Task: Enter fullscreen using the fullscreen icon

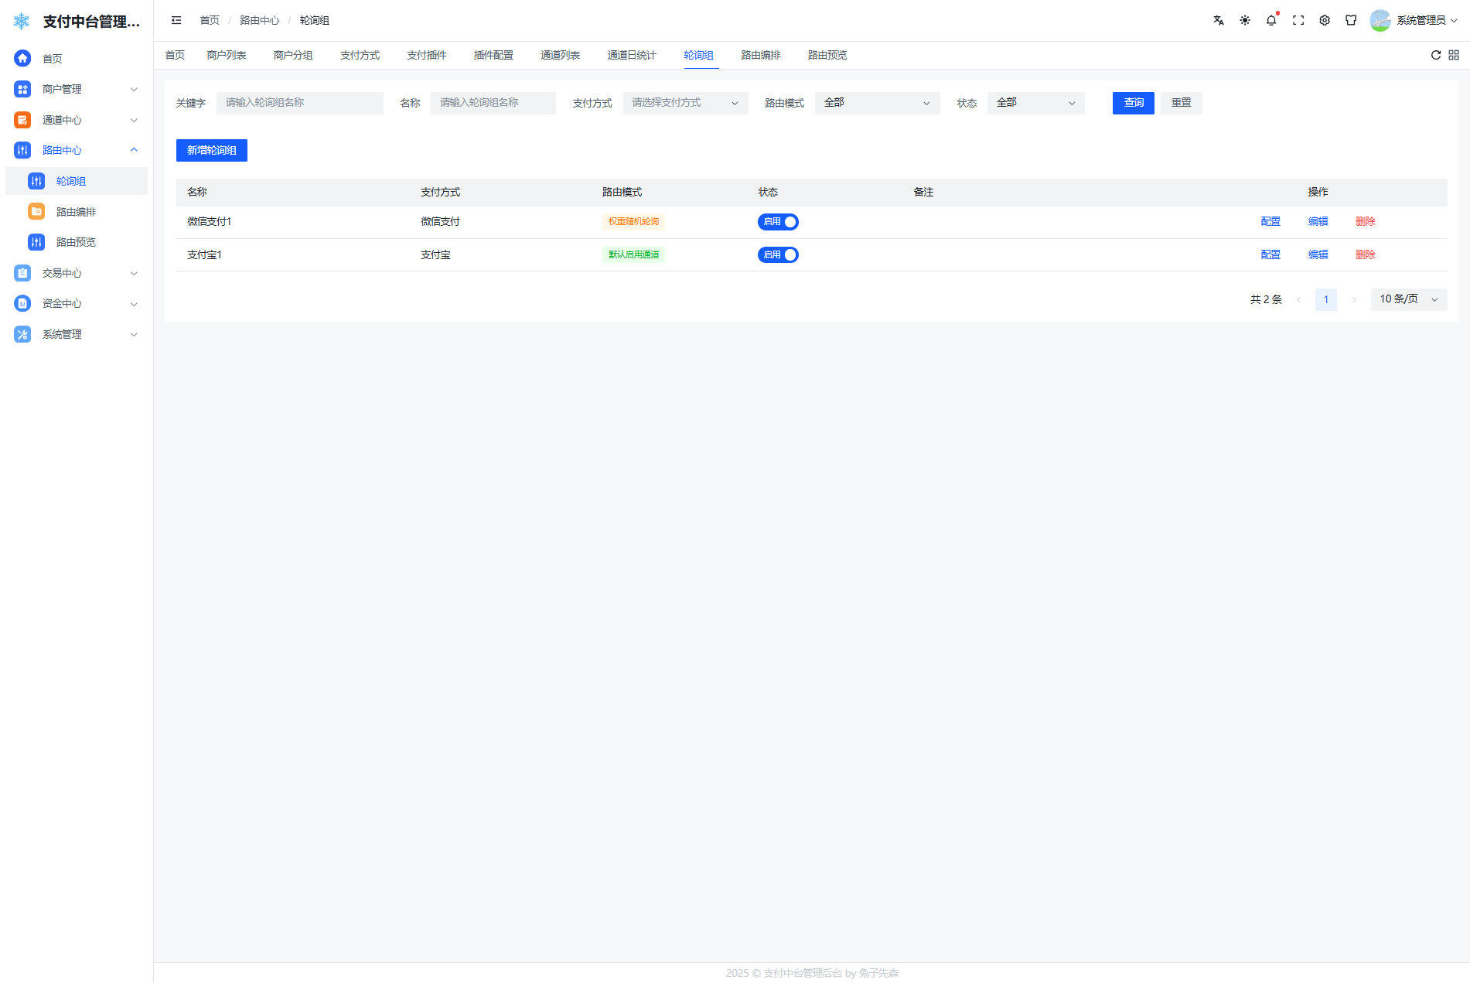Action: 1298,21
